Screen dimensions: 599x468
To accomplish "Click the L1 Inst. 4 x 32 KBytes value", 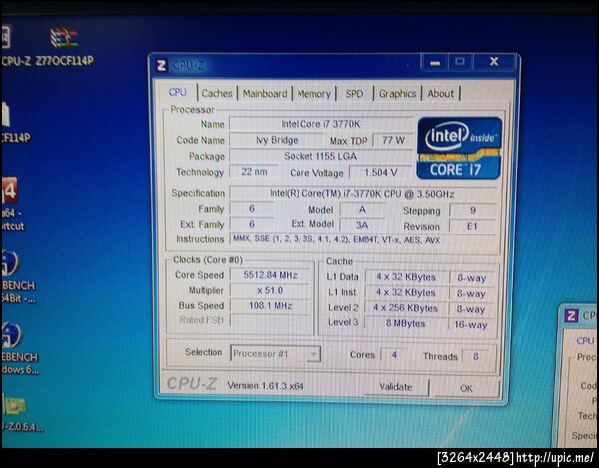I will [x=405, y=293].
